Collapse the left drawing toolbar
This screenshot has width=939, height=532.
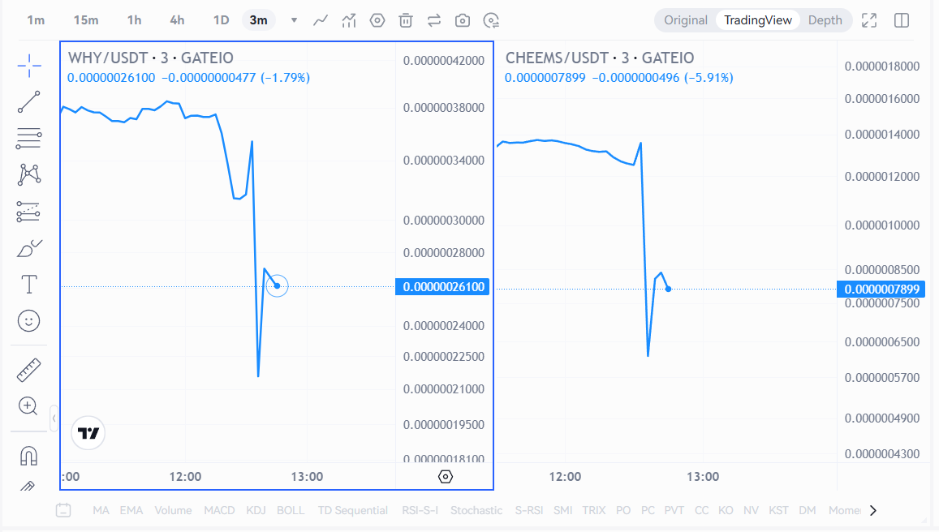[x=54, y=418]
